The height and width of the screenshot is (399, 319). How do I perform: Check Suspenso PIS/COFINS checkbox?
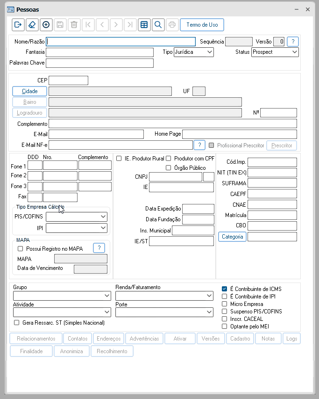pos(224,311)
